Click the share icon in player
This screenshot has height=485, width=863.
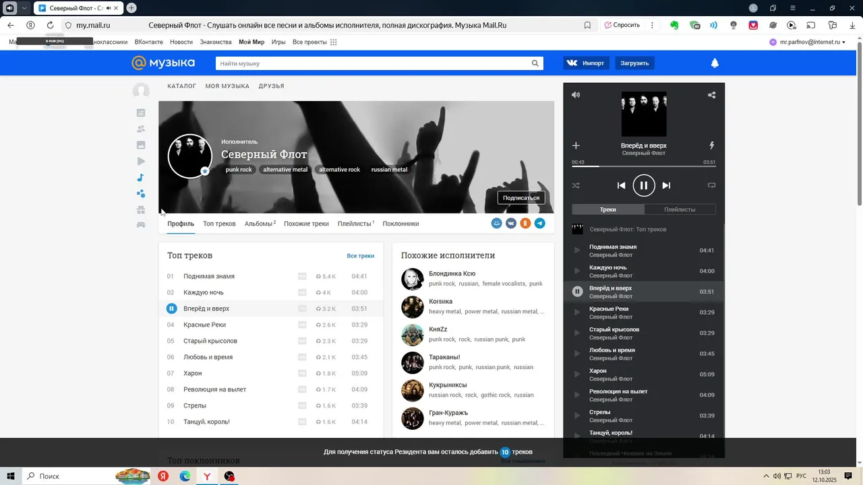point(711,95)
